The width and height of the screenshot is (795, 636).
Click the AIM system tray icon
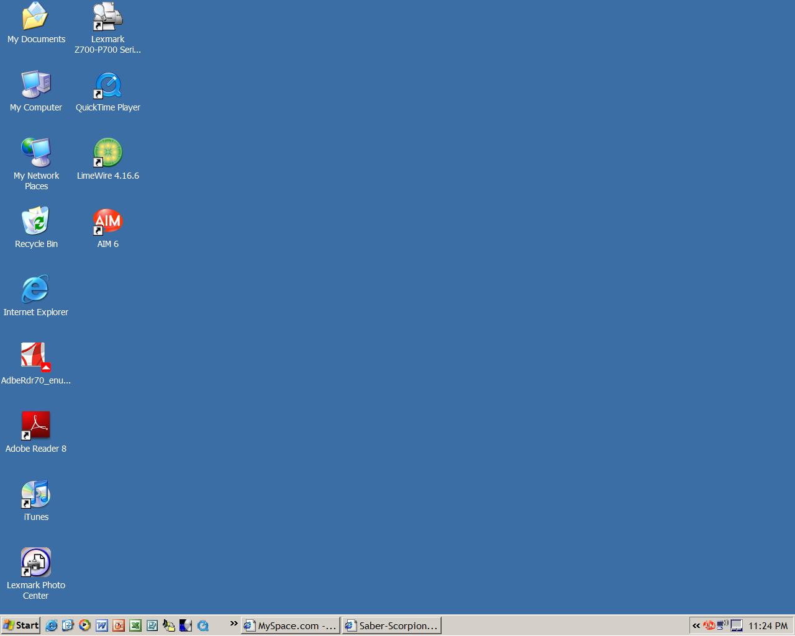tap(709, 625)
